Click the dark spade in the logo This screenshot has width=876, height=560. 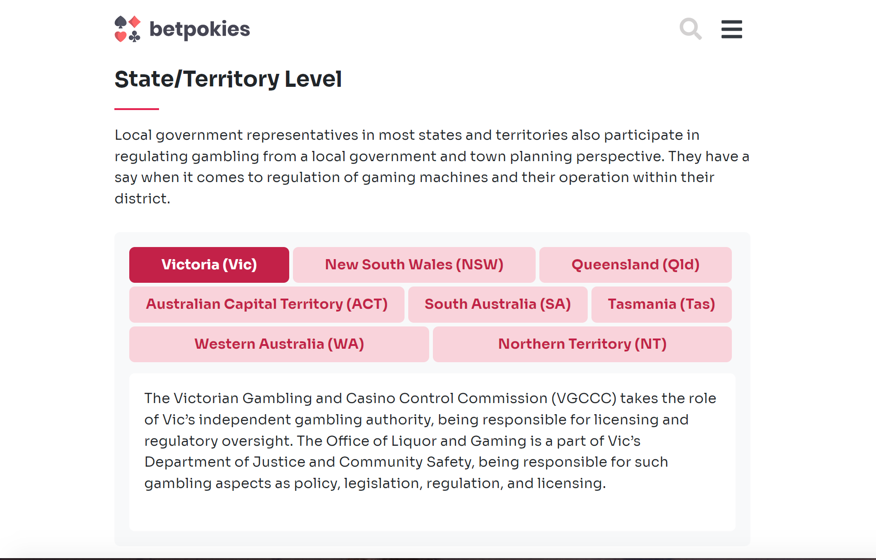[x=120, y=22]
